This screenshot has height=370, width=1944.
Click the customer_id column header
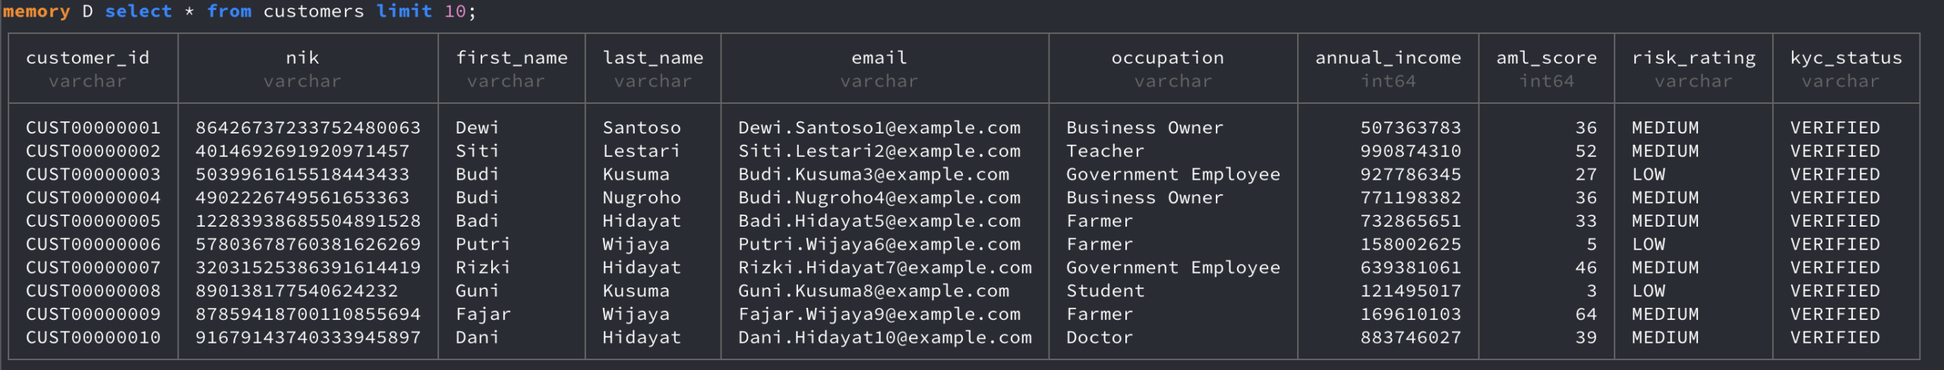pos(87,58)
